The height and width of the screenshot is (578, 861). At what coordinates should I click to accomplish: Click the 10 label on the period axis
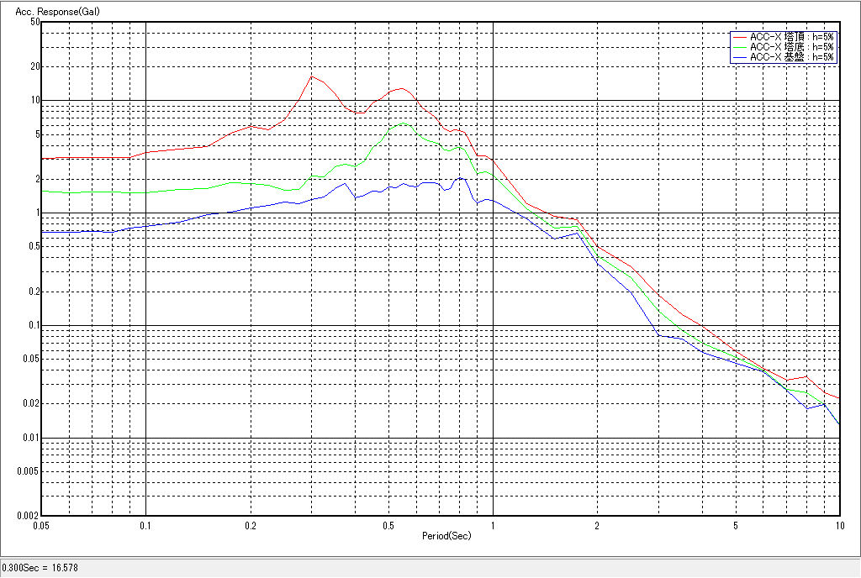838,525
